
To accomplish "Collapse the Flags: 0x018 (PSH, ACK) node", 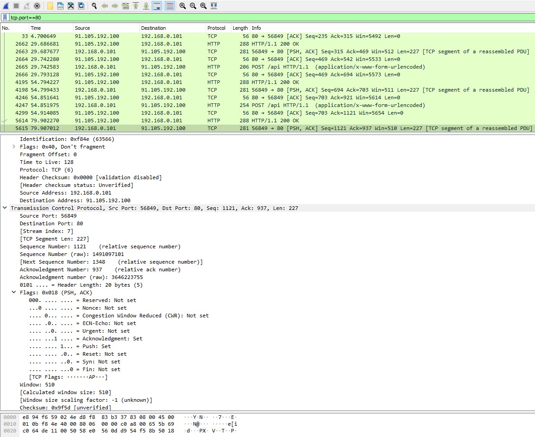I will click(x=14, y=293).
